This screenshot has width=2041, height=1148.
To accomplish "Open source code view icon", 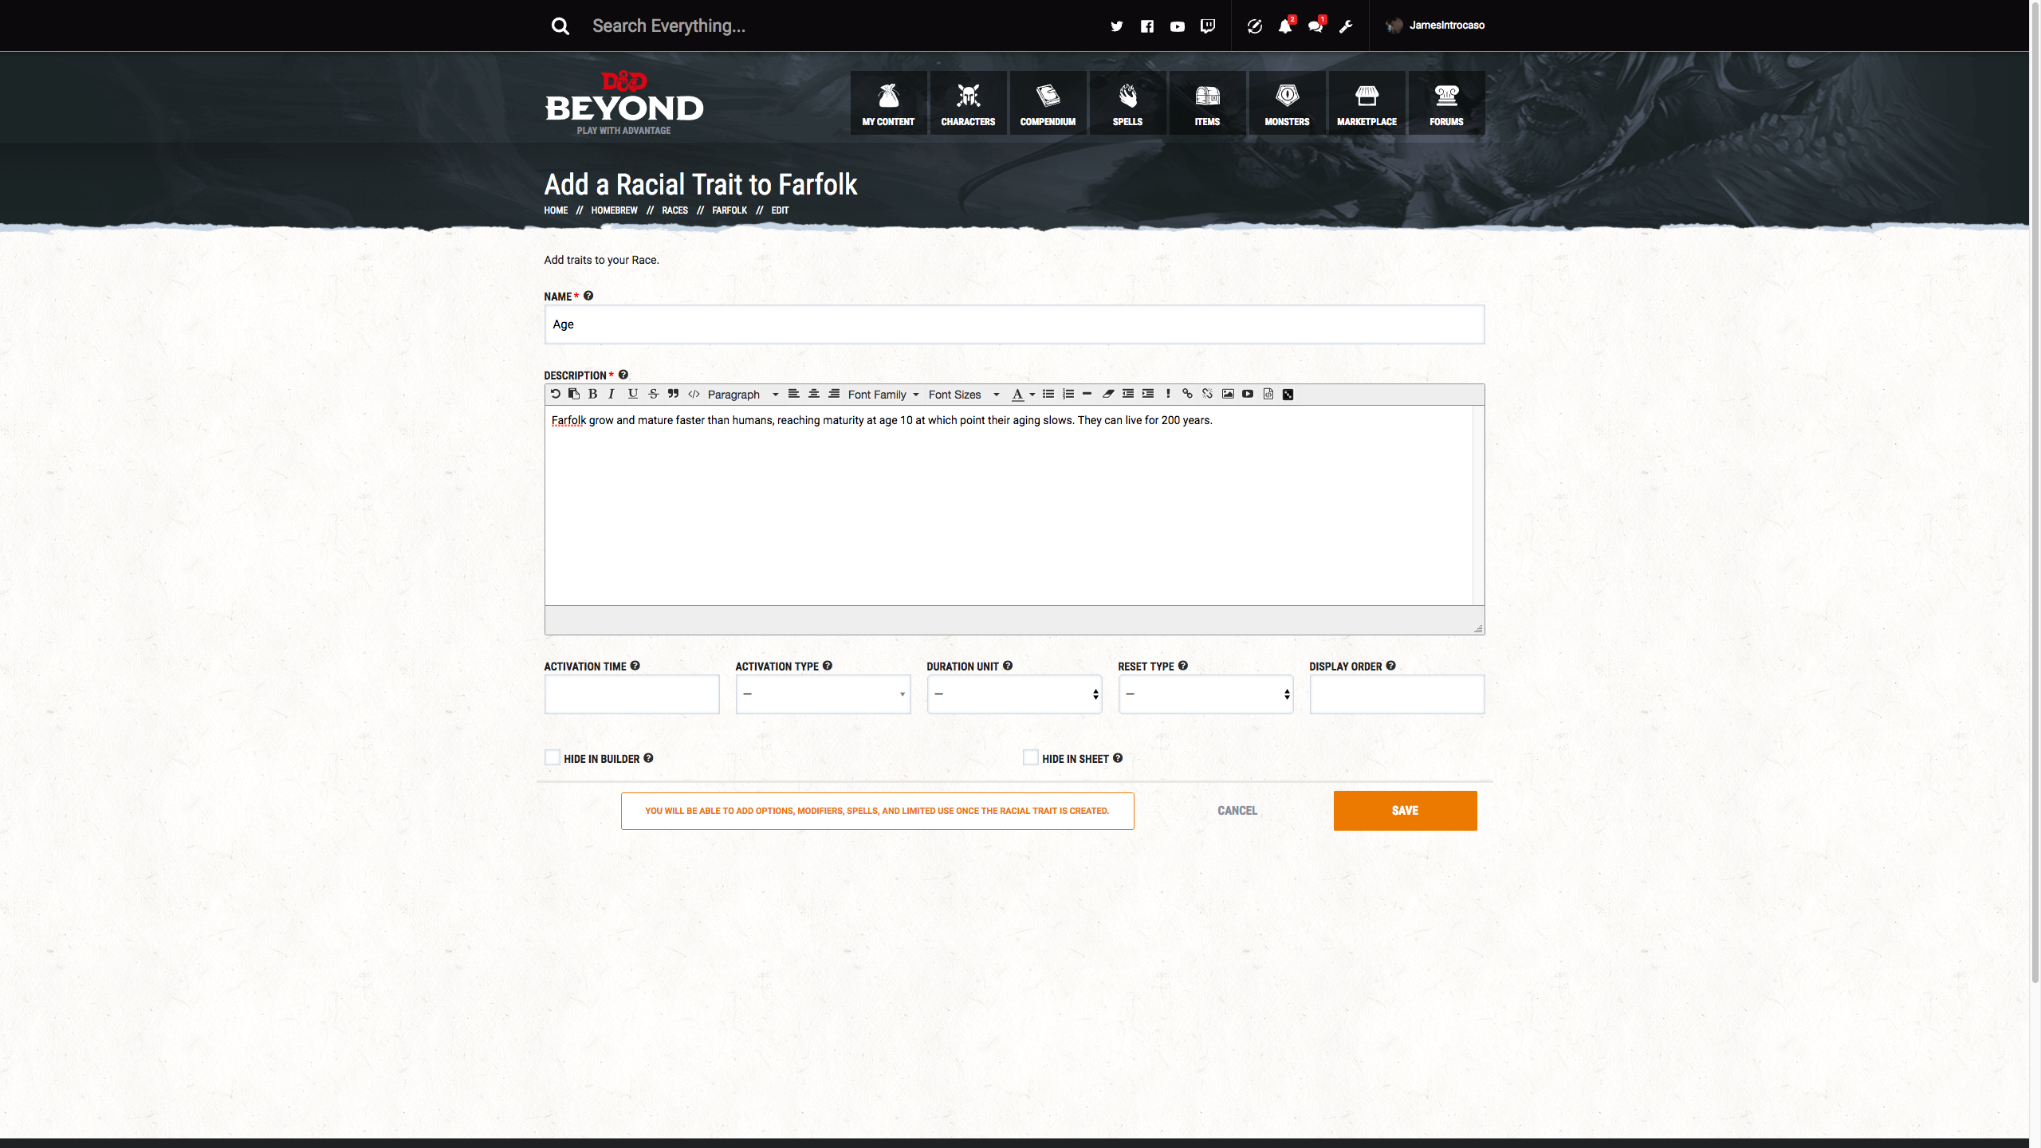I will 1268,394.
